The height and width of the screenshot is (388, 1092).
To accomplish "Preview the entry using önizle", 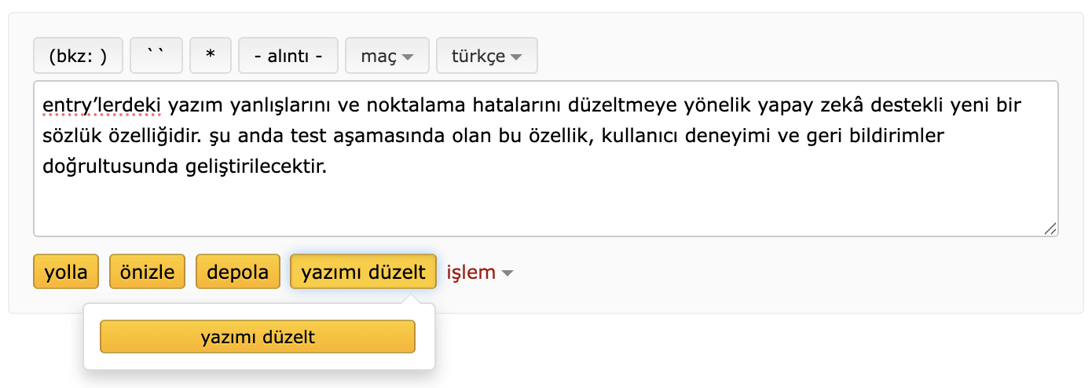I will point(147,272).
